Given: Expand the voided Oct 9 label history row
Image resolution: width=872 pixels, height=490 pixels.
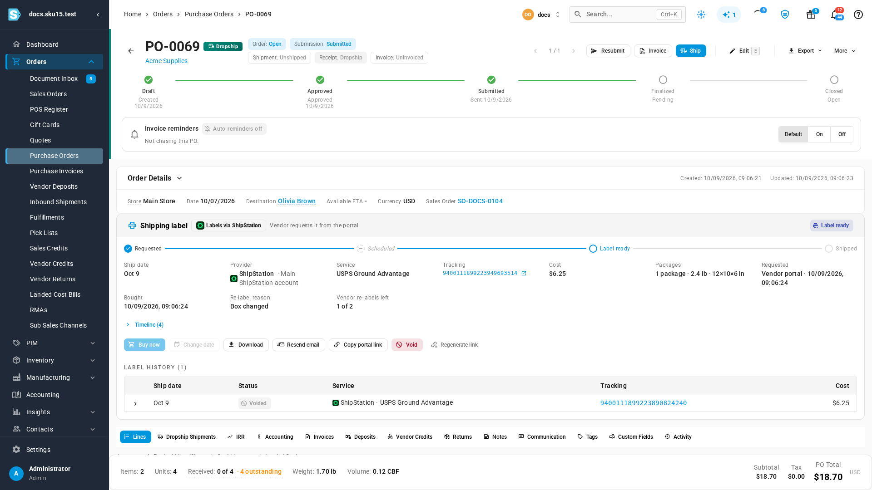Looking at the screenshot, I should 135,404.
